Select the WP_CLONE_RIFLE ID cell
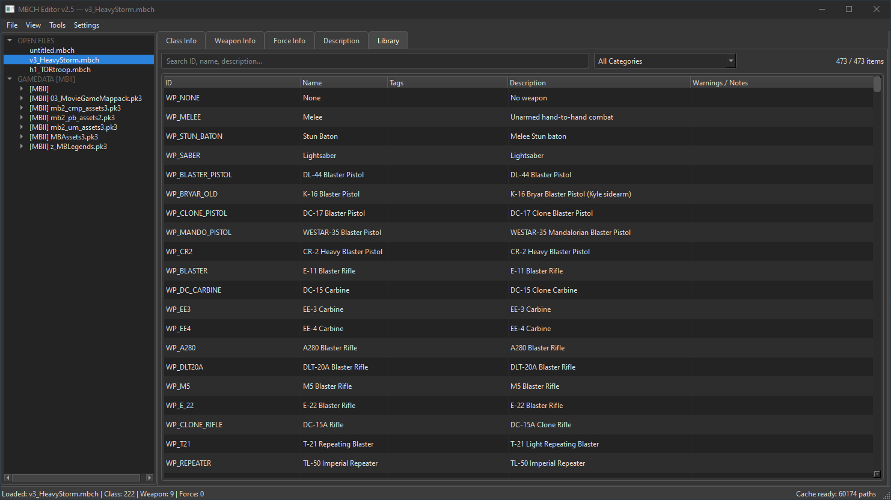The width and height of the screenshot is (891, 500). coord(232,425)
